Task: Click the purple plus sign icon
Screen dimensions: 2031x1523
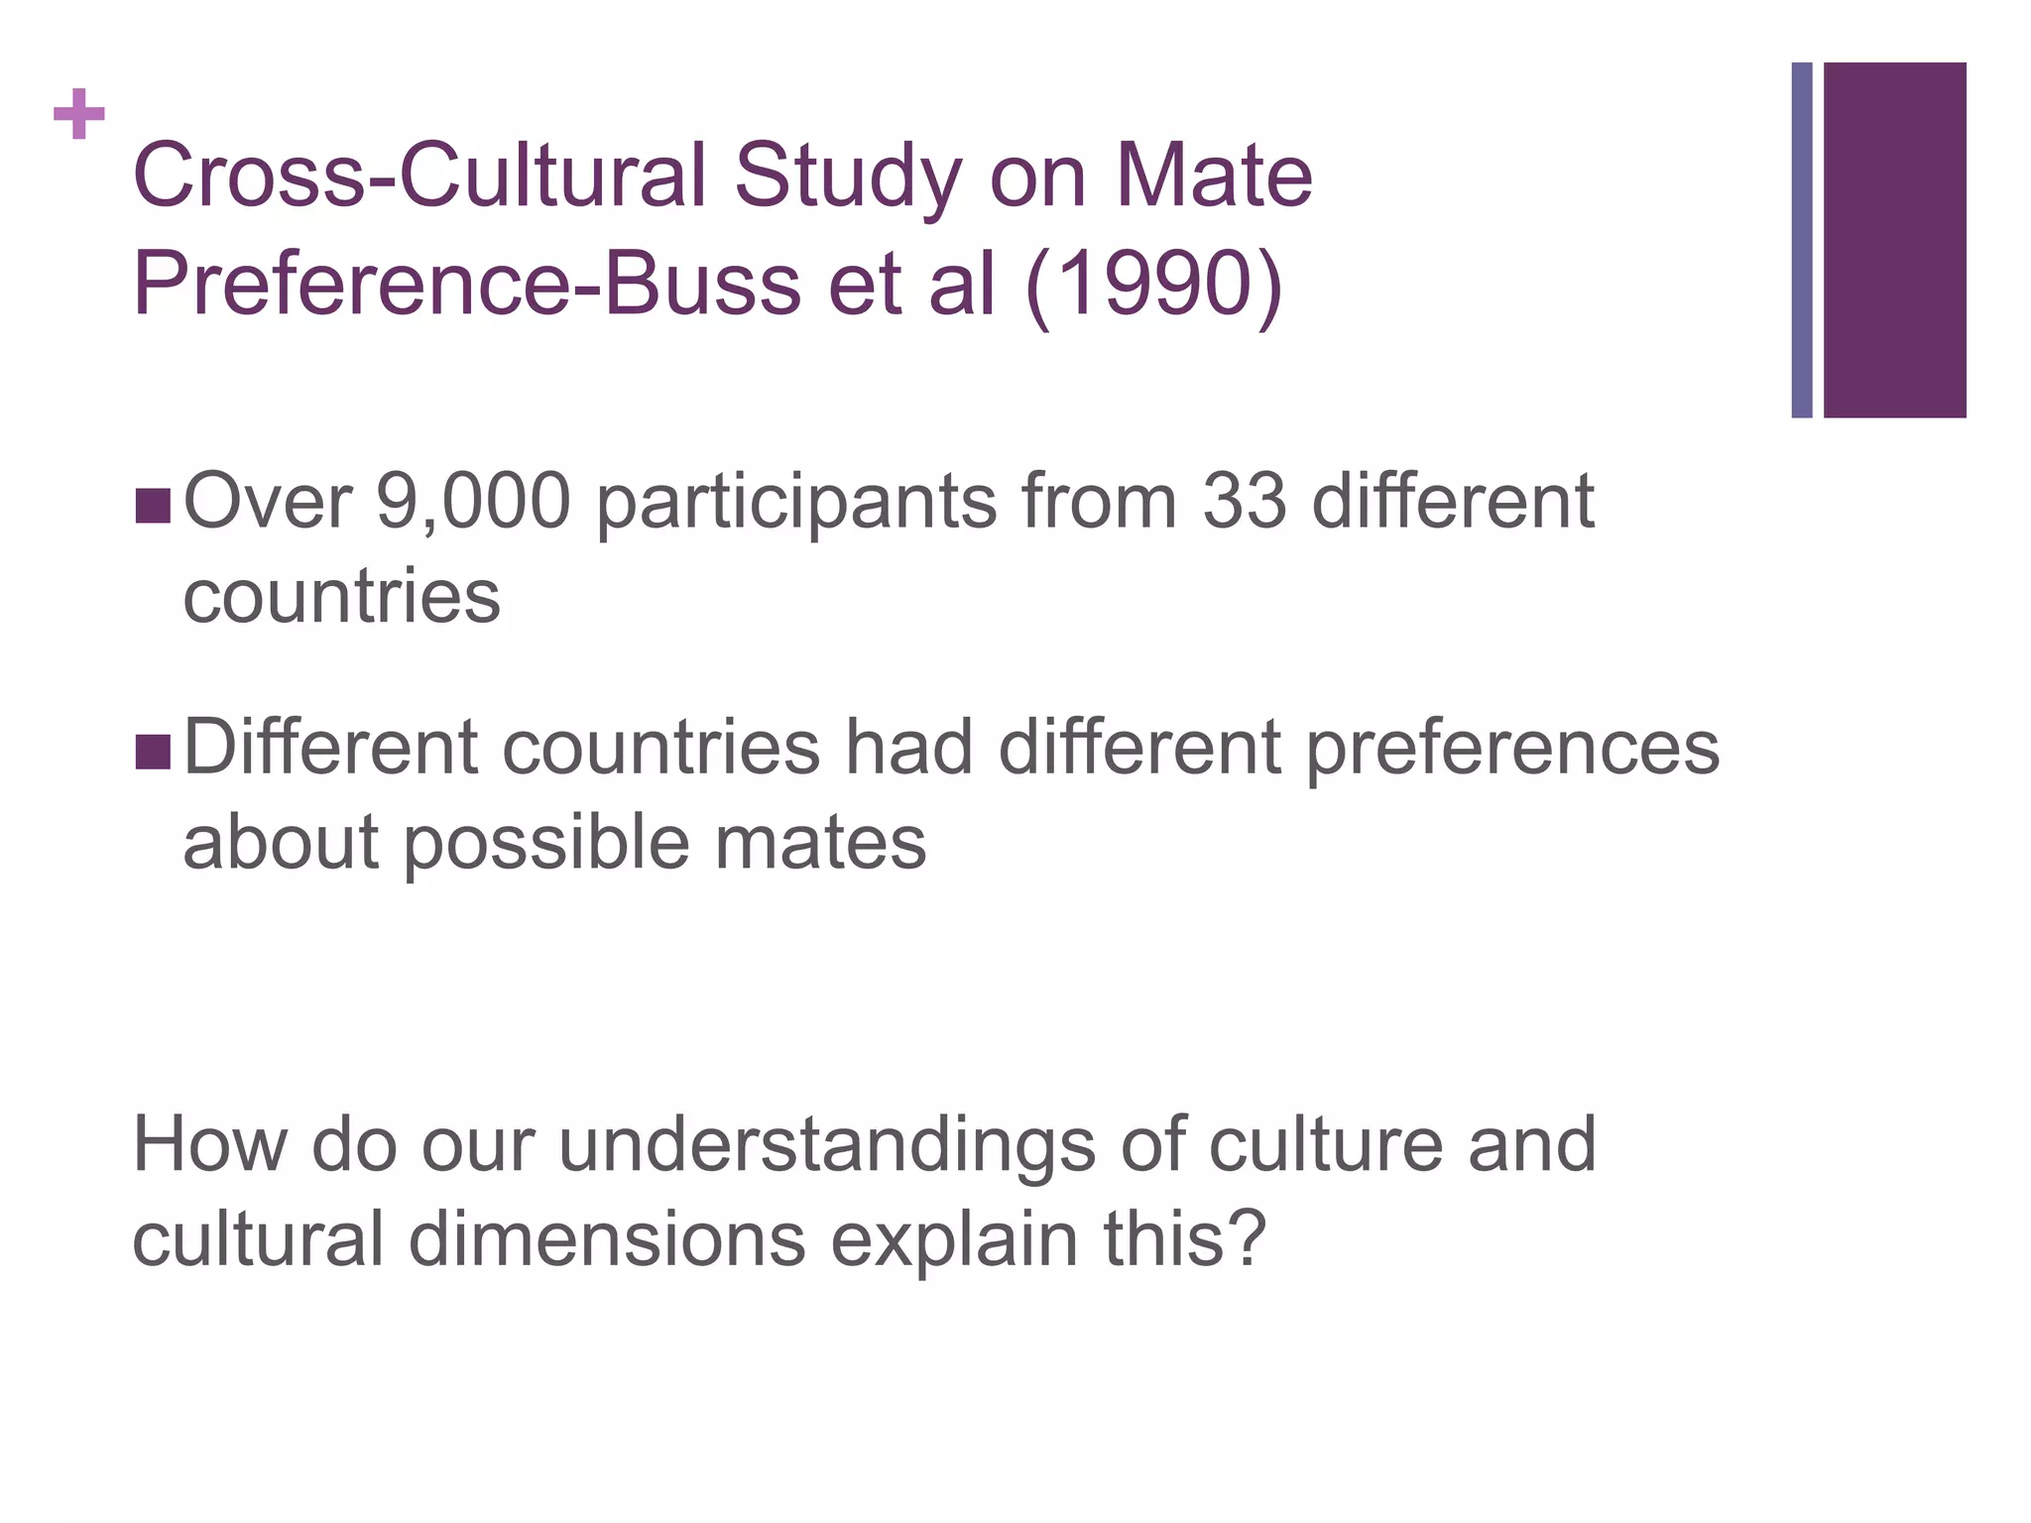Action: coord(79,114)
